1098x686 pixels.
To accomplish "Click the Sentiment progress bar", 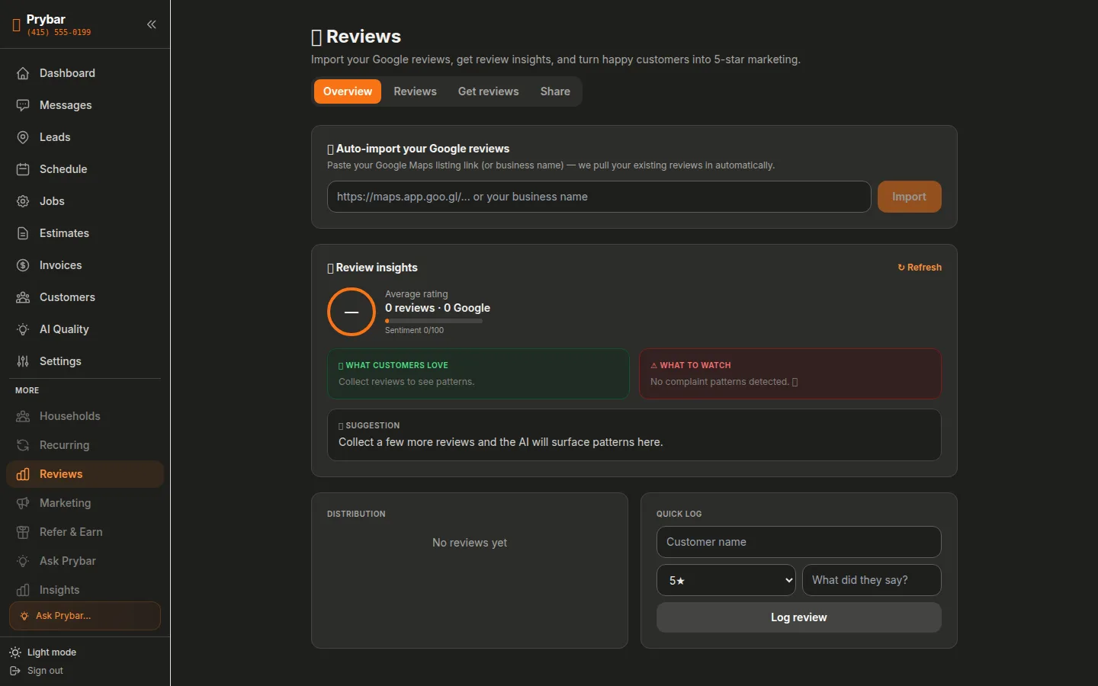I will point(433,321).
